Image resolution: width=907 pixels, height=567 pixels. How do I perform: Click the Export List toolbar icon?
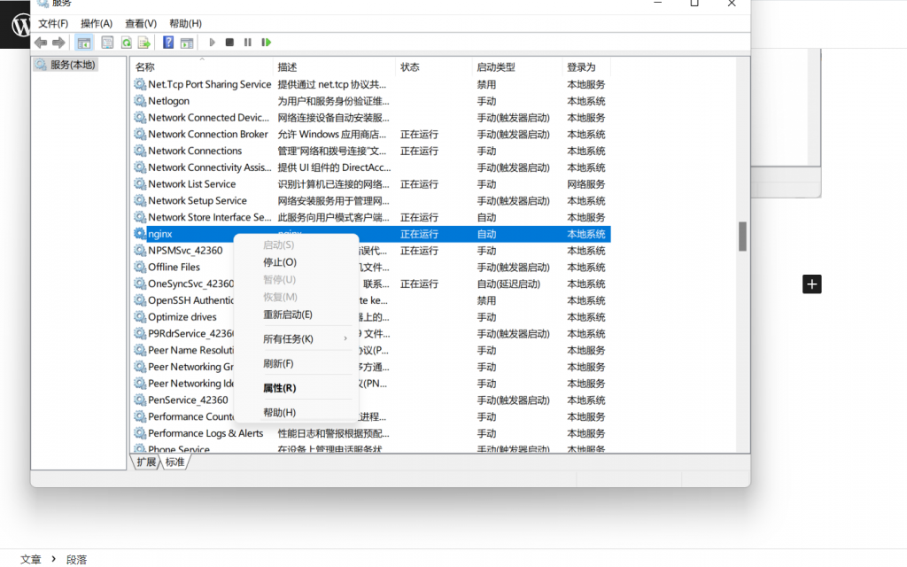[x=143, y=43]
